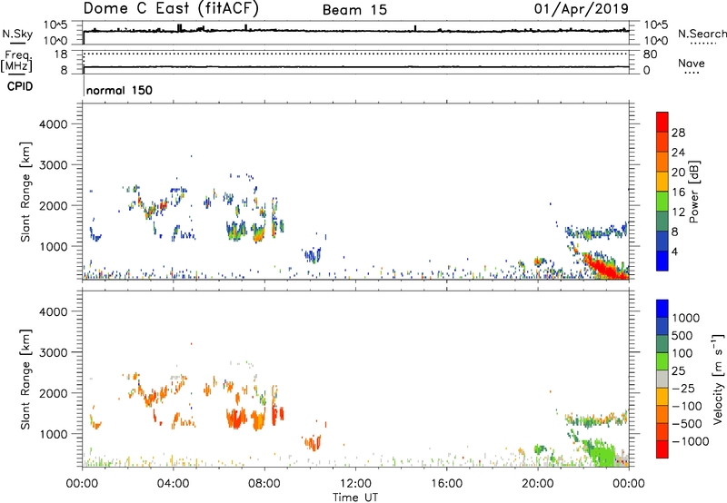The image size is (727, 503).
Task: Click the "4" tick on Power colorbar
Action: [674, 251]
